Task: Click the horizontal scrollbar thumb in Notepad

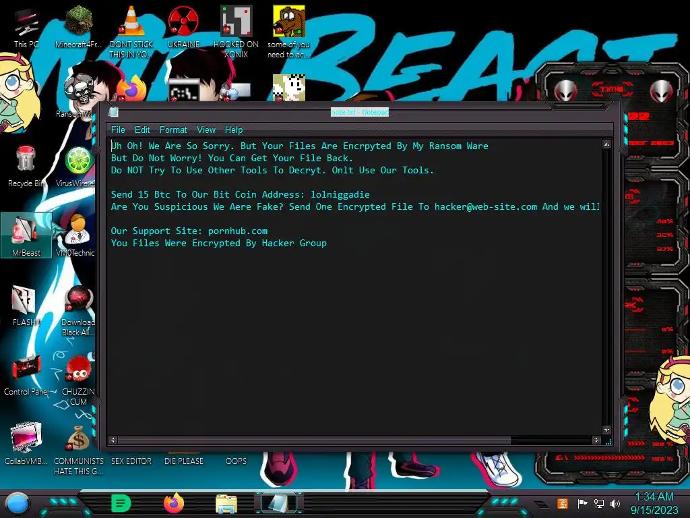Action: coord(314,440)
